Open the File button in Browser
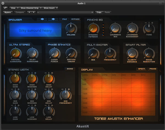Image resolution: width=165 pixels, height=130 pixels. 65,19
